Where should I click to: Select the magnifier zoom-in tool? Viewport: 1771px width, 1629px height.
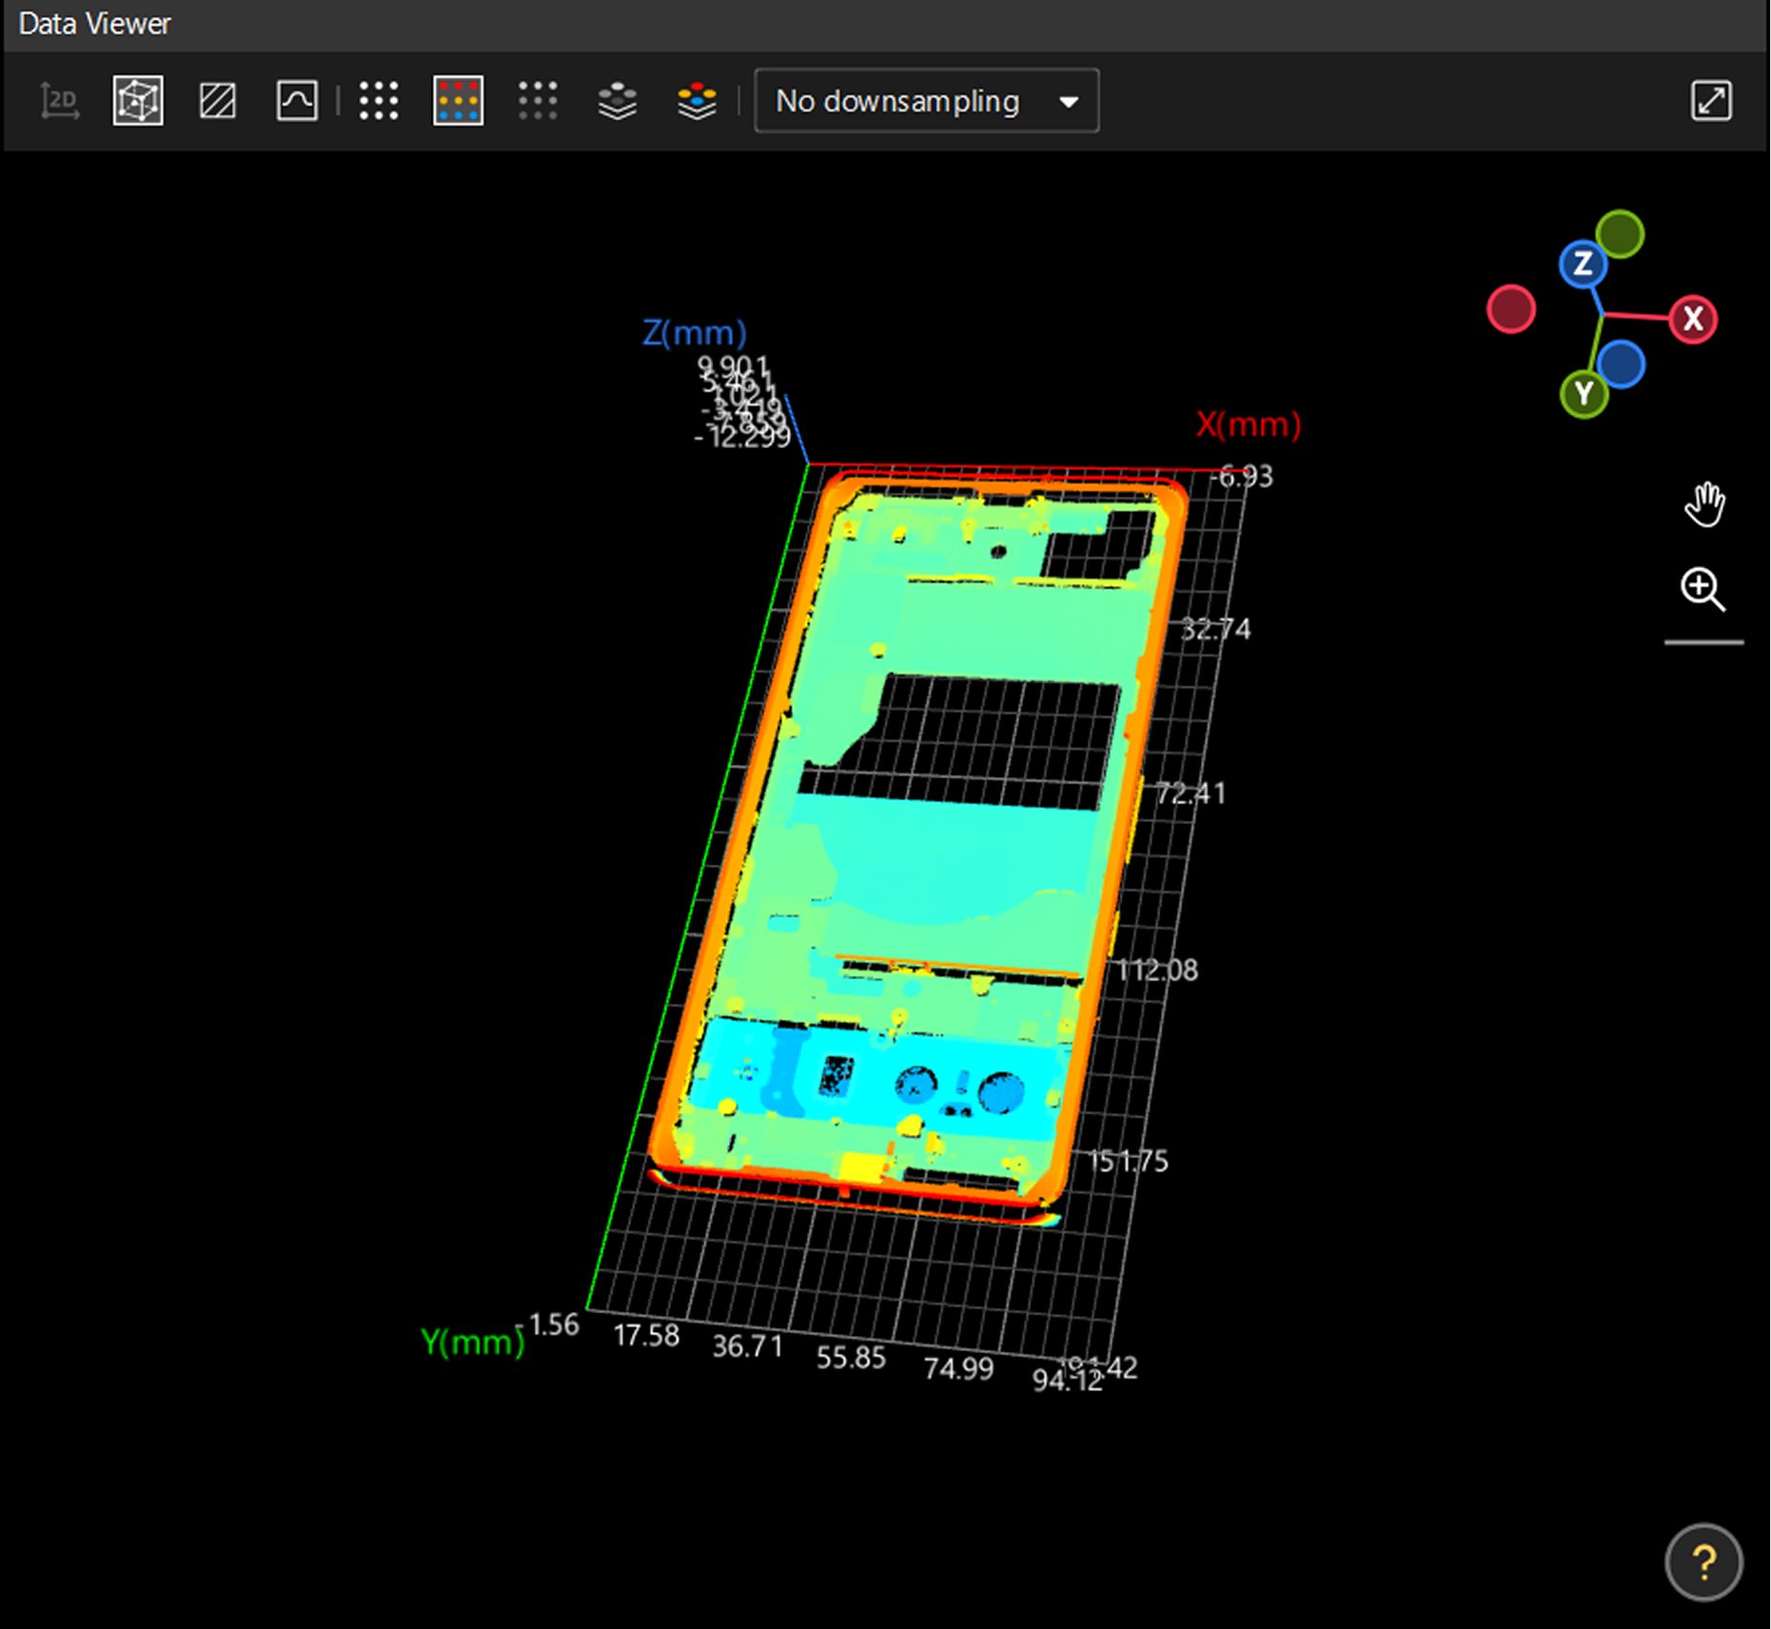[x=1702, y=589]
